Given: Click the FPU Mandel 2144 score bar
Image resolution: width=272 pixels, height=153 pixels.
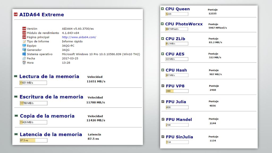Looking at the screenshot, I should (x=177, y=125).
